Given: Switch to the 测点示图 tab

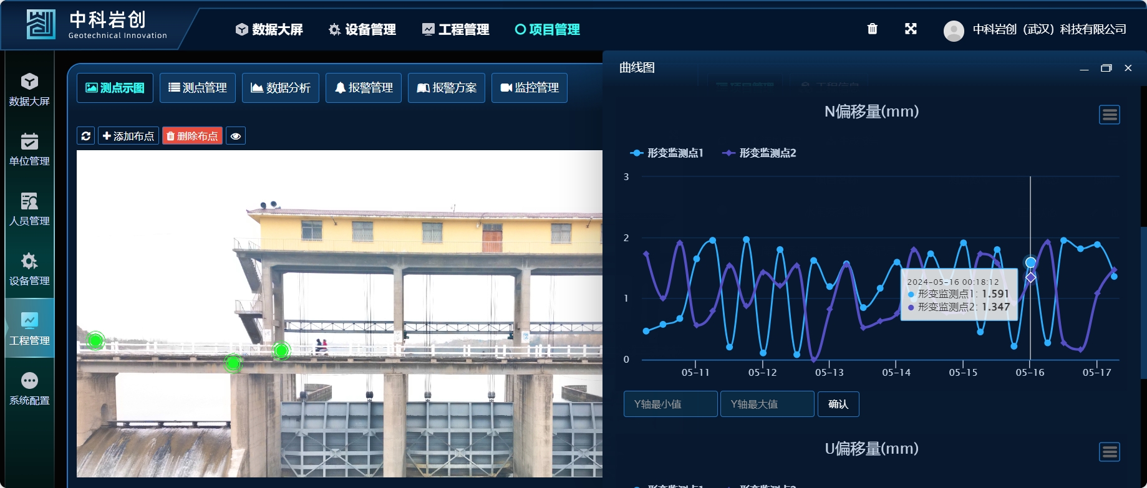Looking at the screenshot, I should pos(115,88).
